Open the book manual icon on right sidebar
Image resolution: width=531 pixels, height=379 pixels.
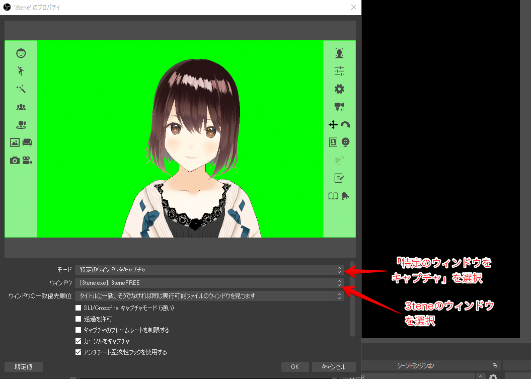tap(333, 196)
